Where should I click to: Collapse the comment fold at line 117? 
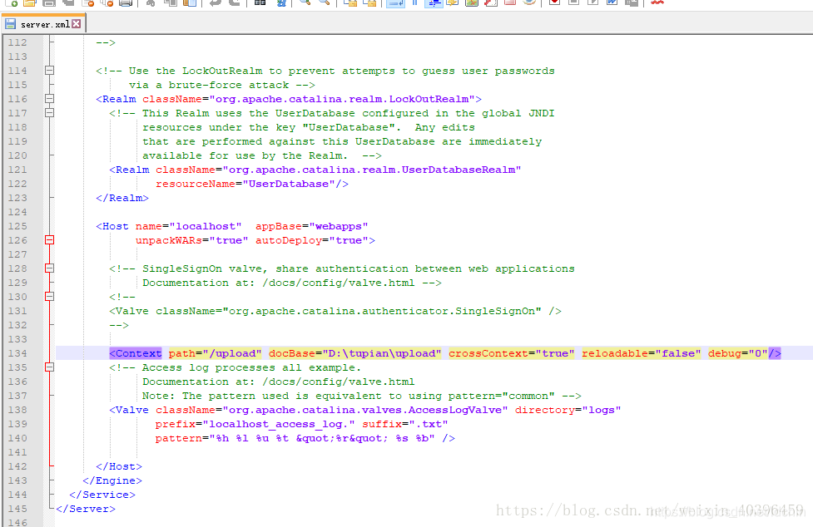[49, 112]
